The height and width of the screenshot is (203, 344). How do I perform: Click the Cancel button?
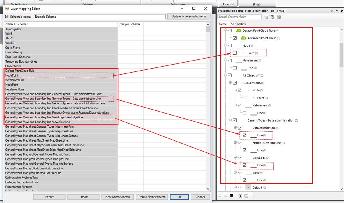coord(200,197)
